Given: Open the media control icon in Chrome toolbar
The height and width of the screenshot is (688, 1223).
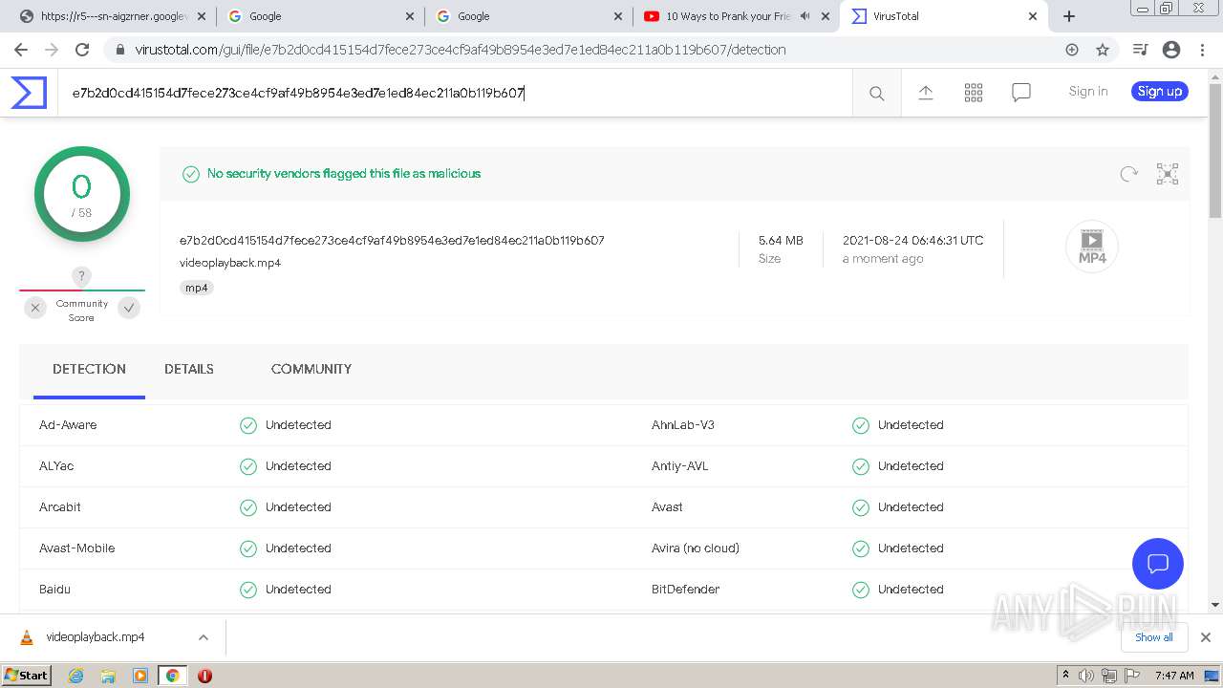Looking at the screenshot, I should 1140,50.
